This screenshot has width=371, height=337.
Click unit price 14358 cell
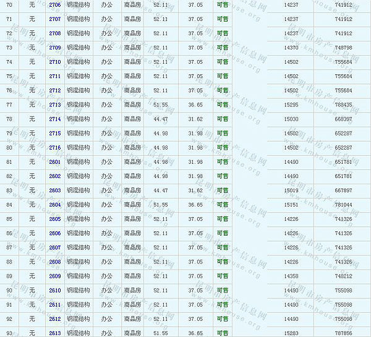click(x=291, y=276)
